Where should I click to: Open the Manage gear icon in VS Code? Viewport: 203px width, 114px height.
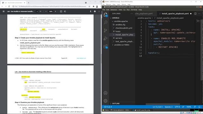point(105,101)
